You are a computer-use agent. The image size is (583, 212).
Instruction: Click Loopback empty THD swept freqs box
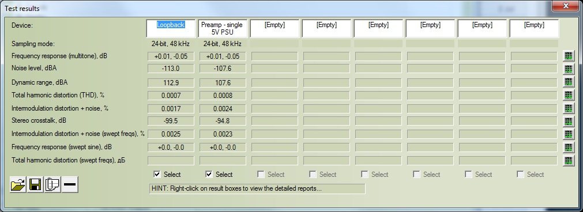171,160
